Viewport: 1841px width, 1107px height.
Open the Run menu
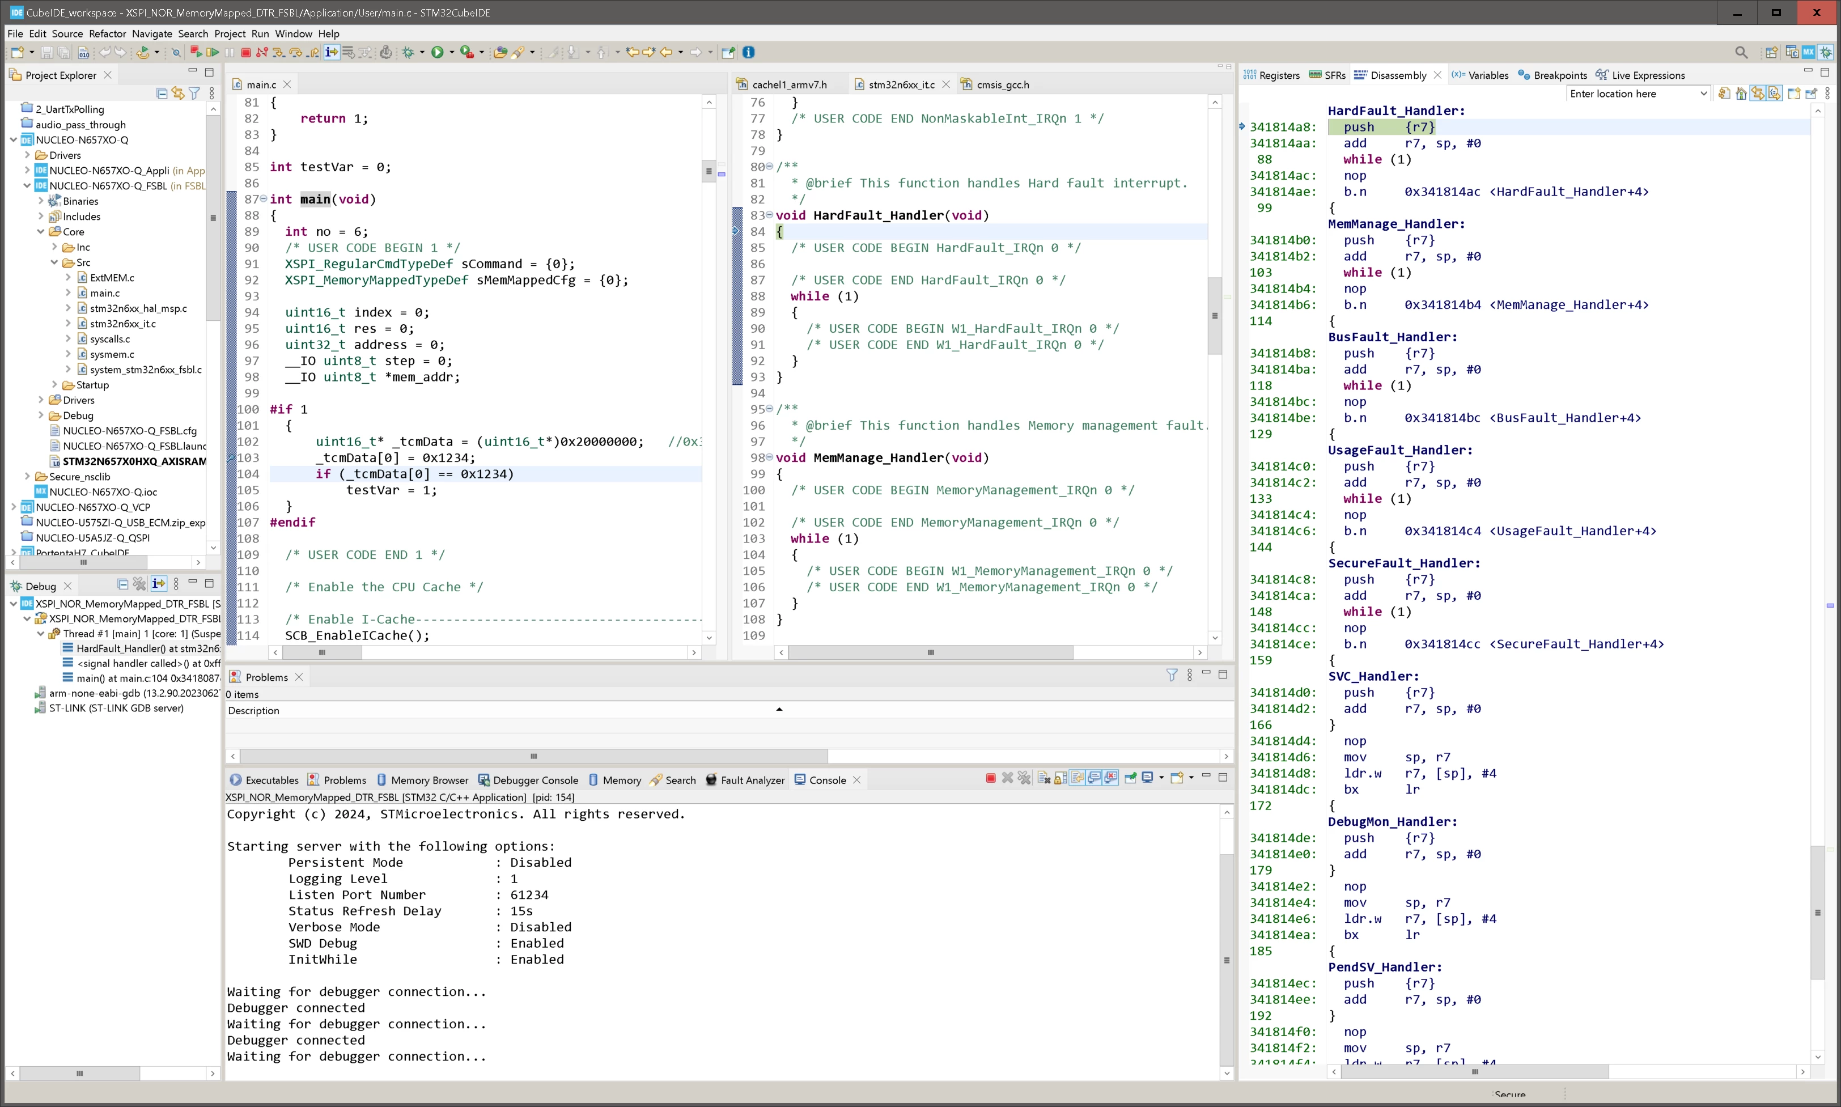(260, 33)
